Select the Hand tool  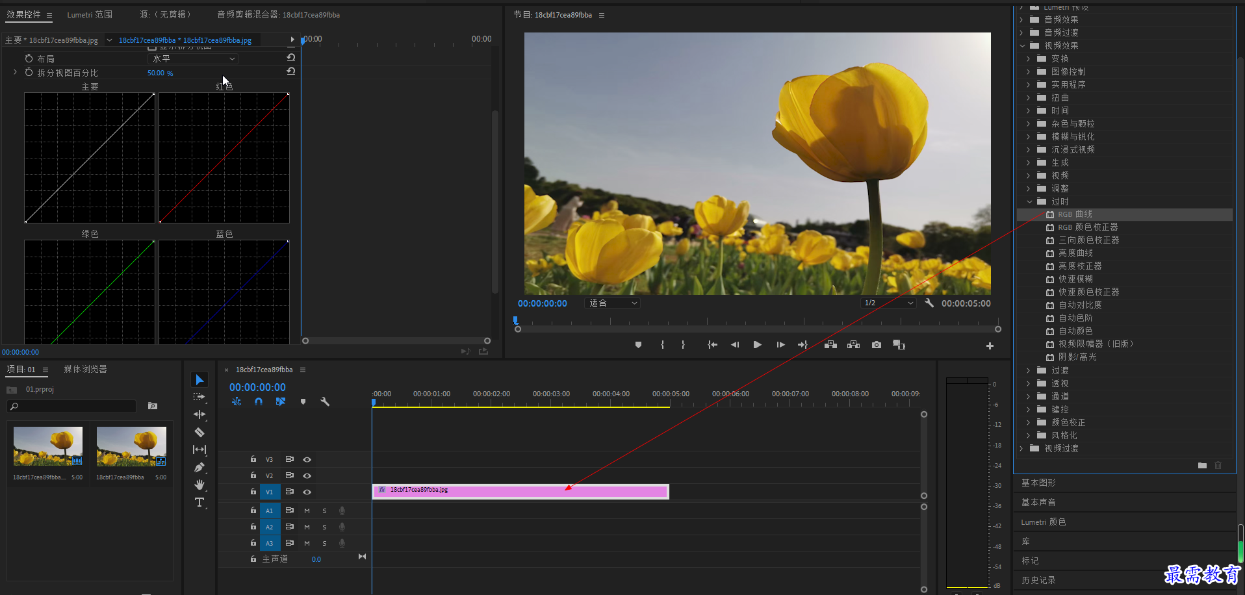[199, 485]
